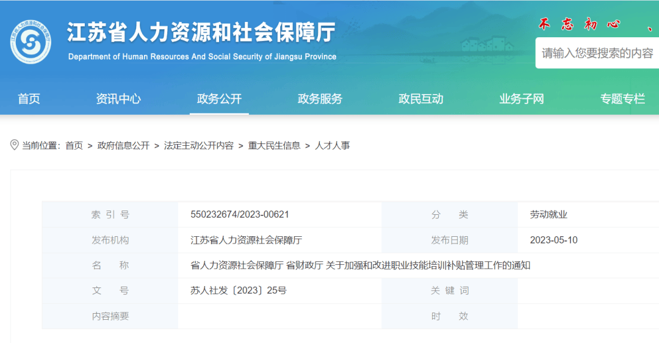Open the 首页 navigation menu item

tap(29, 99)
